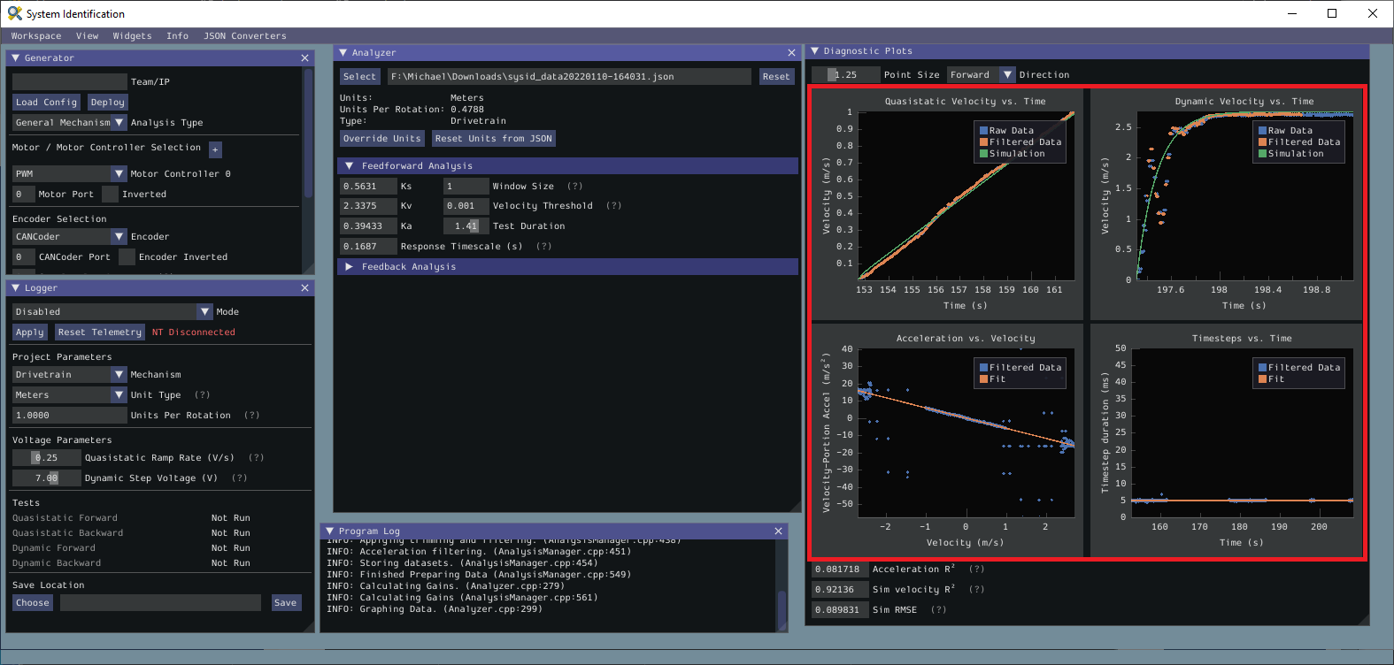Click Select in the Analyzer
The image size is (1394, 665).
click(x=360, y=77)
